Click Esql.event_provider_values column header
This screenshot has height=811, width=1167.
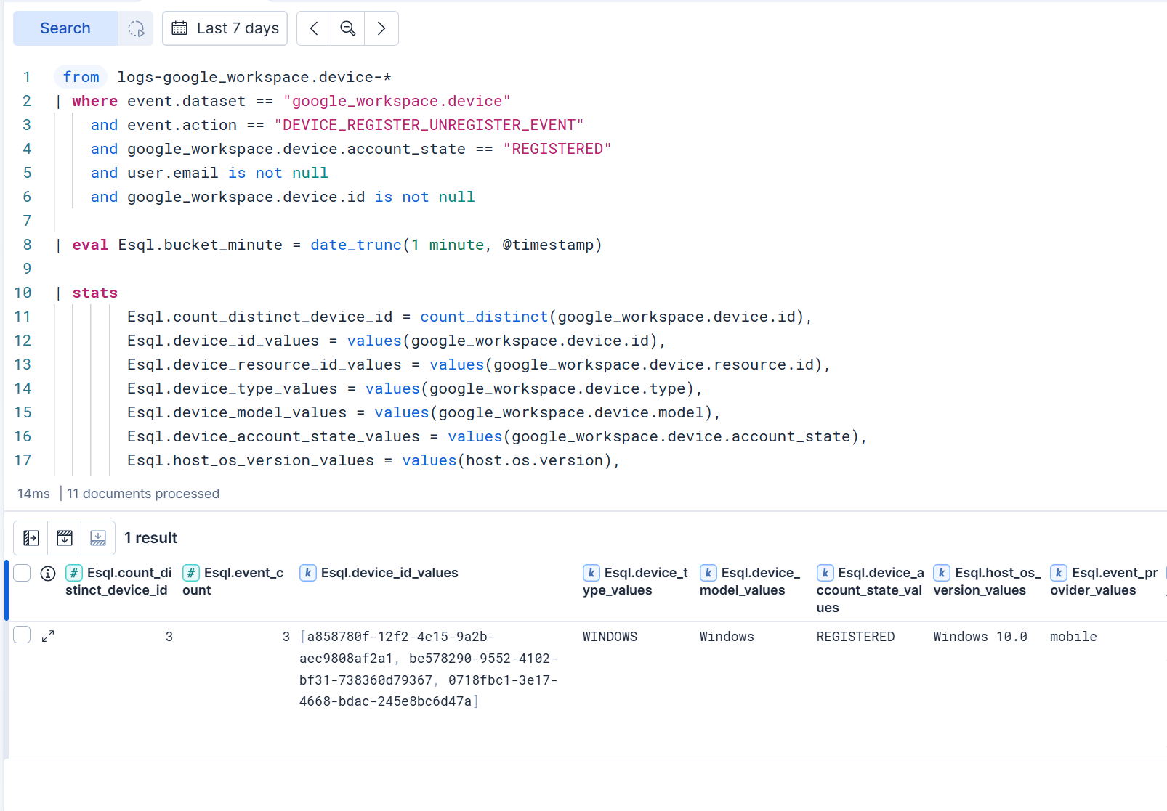pos(1105,582)
